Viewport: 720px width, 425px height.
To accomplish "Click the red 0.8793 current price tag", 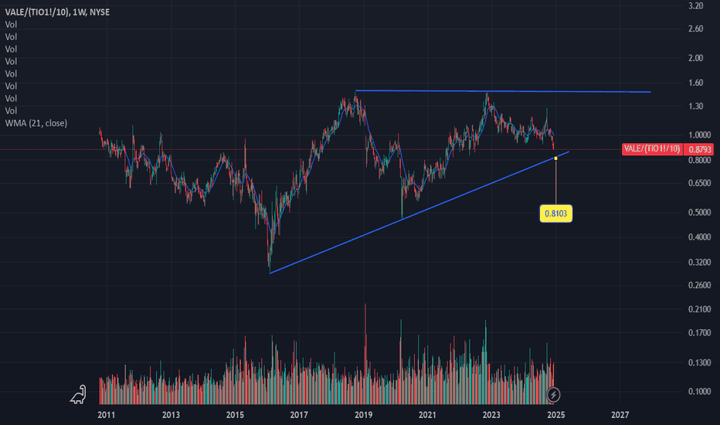I will 700,149.
